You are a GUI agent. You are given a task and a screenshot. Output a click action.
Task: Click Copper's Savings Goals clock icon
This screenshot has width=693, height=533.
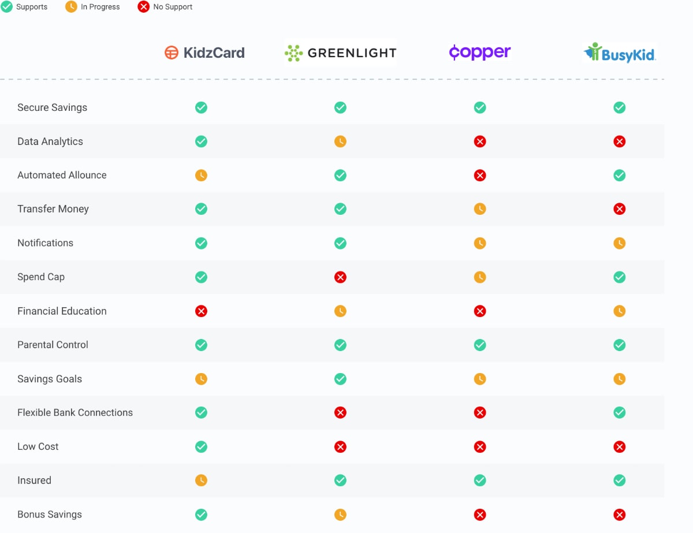480,379
